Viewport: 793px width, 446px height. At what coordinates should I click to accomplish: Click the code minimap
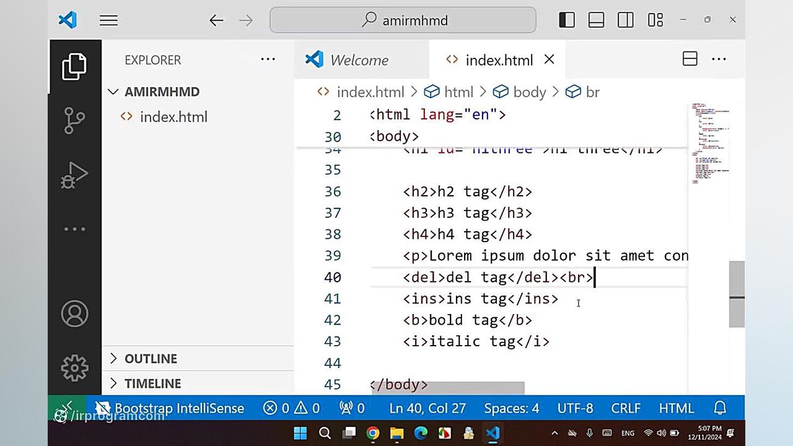tap(709, 144)
